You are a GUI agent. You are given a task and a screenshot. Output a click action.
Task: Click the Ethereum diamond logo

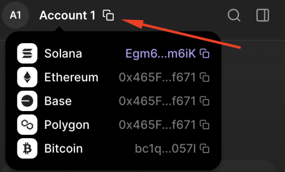(27, 77)
